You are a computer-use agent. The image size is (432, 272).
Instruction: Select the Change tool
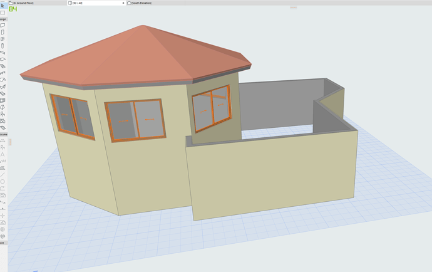pyautogui.click(x=3, y=236)
